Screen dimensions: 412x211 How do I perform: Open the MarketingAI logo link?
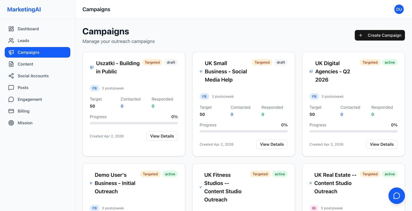click(x=24, y=9)
